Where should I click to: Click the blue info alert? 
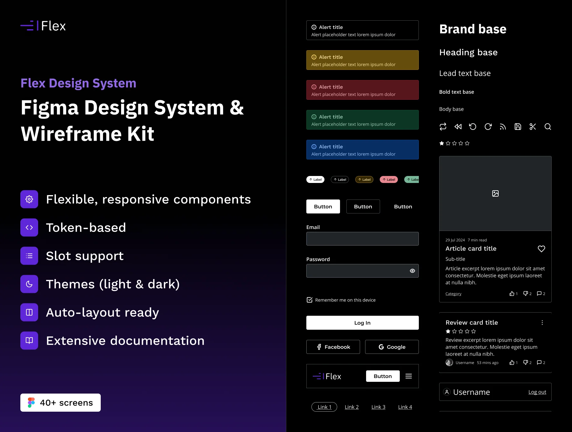click(x=363, y=150)
